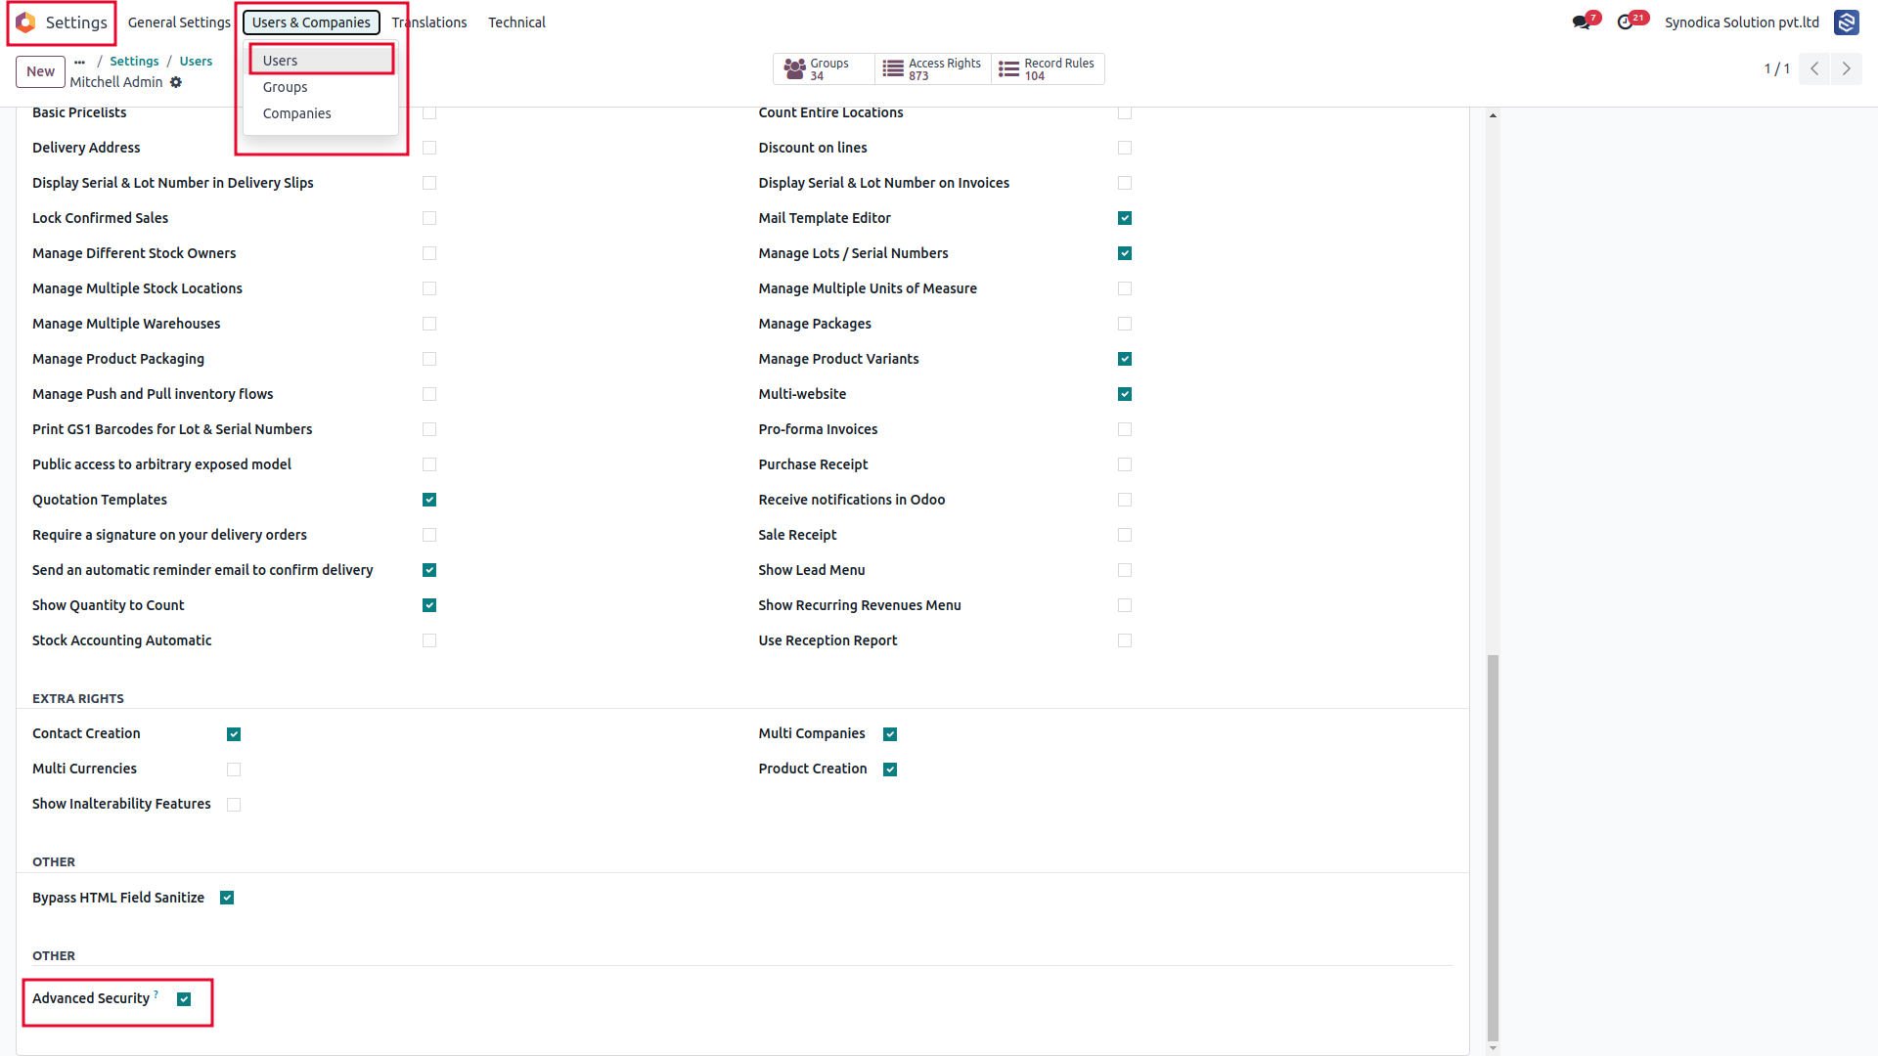
Task: Click the vertical scrollbar thumb
Action: click(x=1493, y=848)
